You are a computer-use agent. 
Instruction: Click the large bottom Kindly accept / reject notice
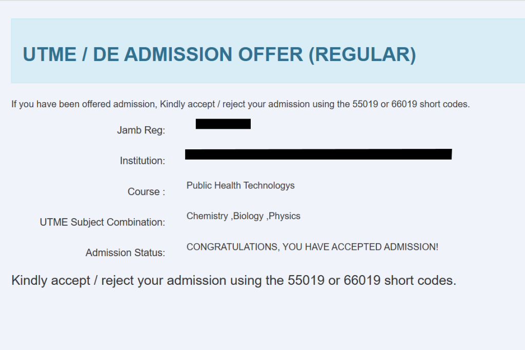tap(234, 280)
